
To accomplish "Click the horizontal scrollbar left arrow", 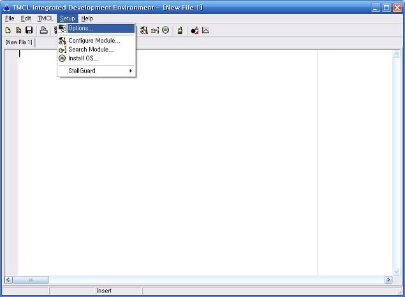I will (x=8, y=280).
